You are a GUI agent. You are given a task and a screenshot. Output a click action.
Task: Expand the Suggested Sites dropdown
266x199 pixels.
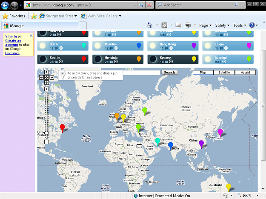click(x=76, y=16)
